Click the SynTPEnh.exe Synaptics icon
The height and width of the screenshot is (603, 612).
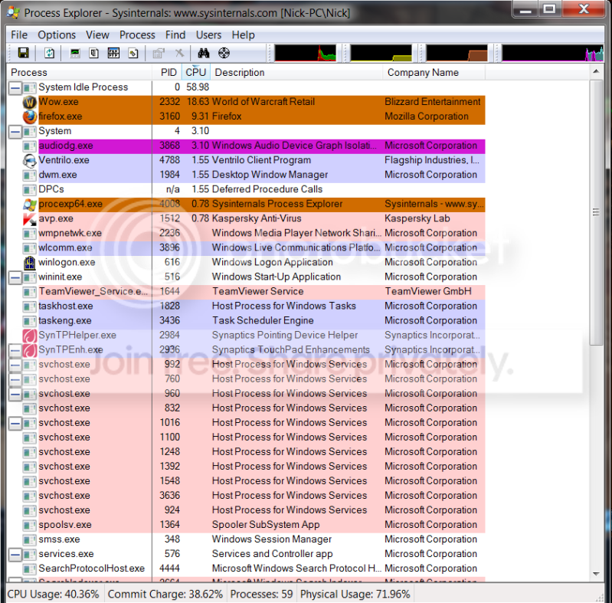click(30, 350)
